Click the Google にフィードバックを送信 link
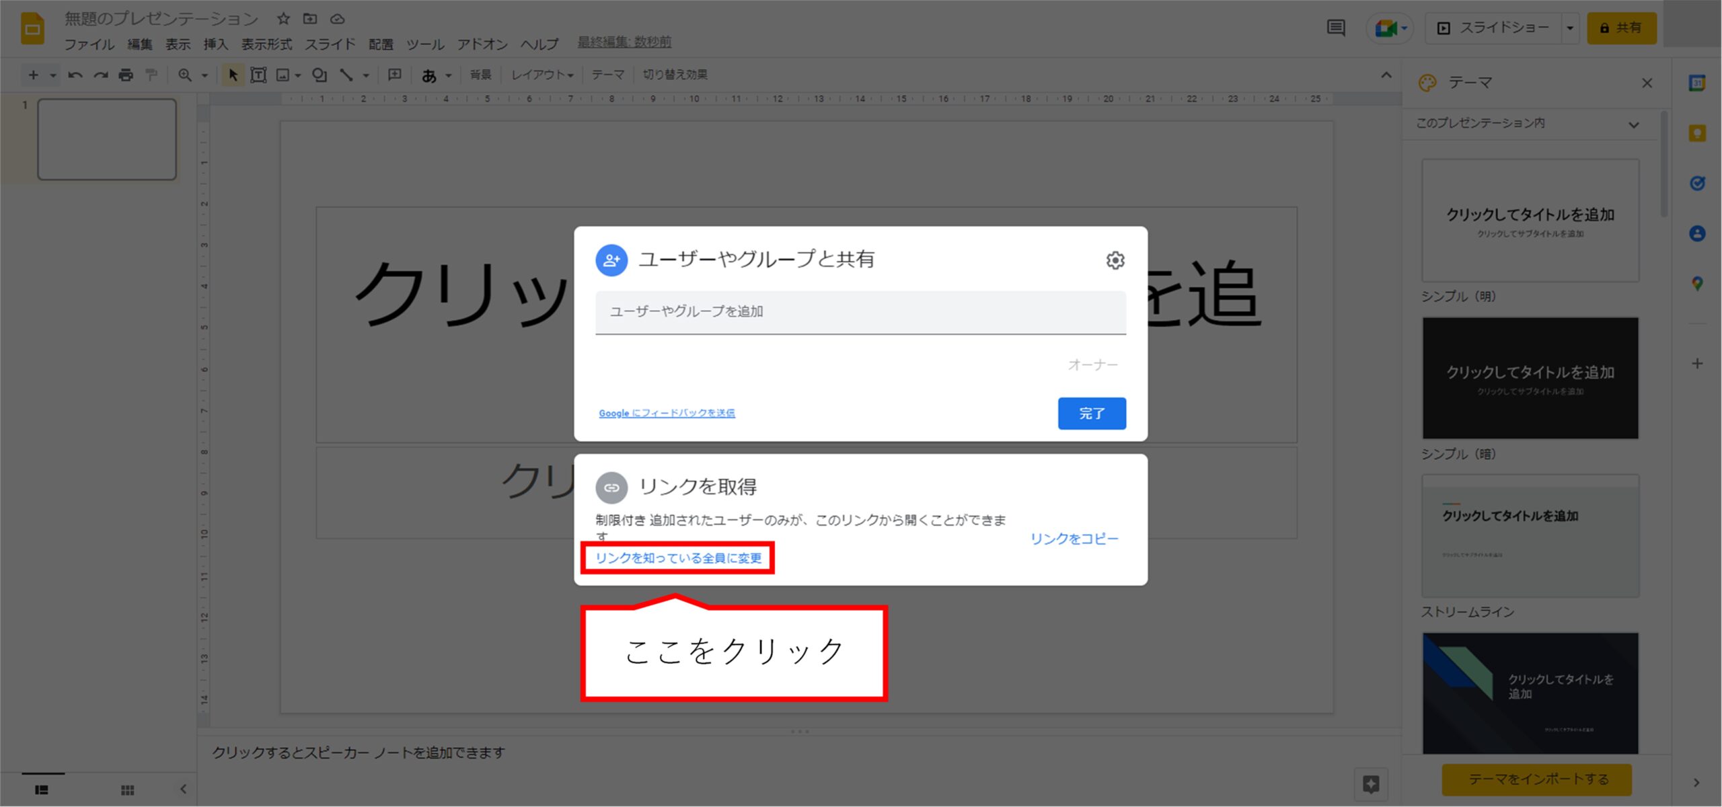Image resolution: width=1722 pixels, height=807 pixels. coord(667,413)
